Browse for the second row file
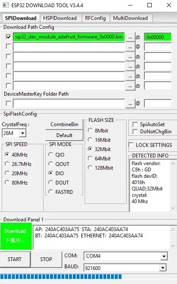 tap(130, 47)
